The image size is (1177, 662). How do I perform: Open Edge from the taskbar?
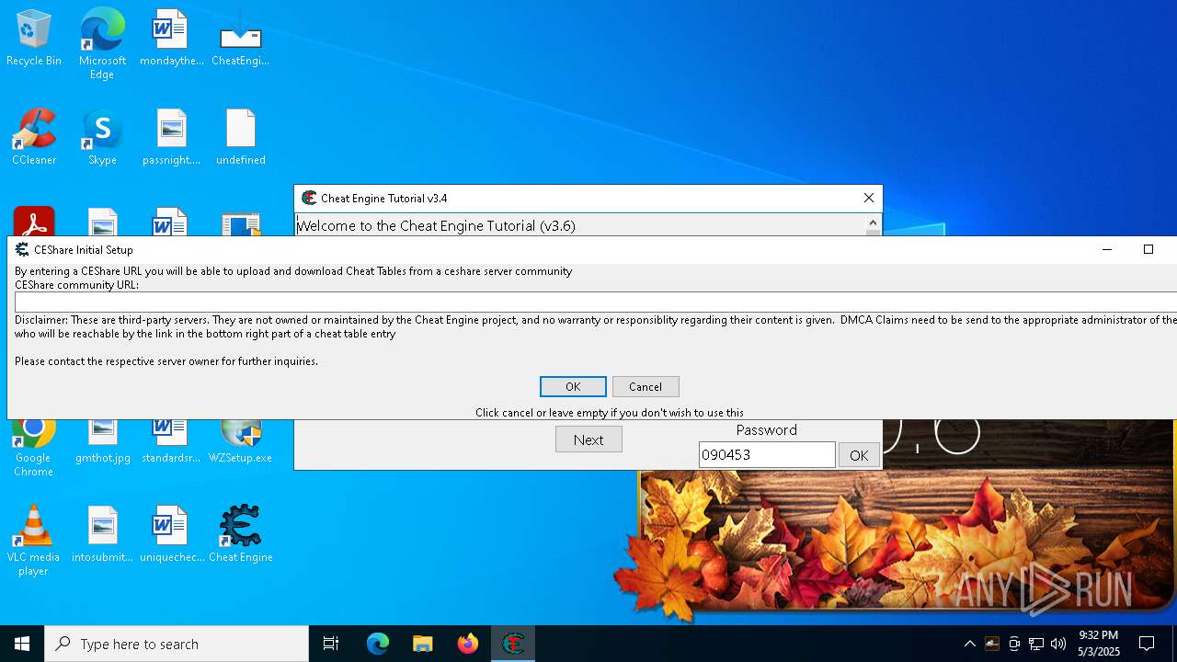378,644
